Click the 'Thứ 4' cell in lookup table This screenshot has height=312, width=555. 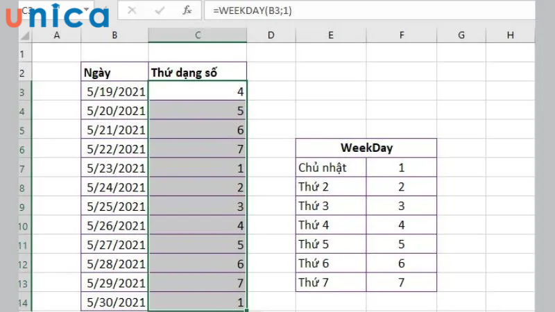tap(331, 225)
